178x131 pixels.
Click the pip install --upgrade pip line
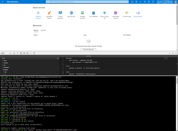81,60
